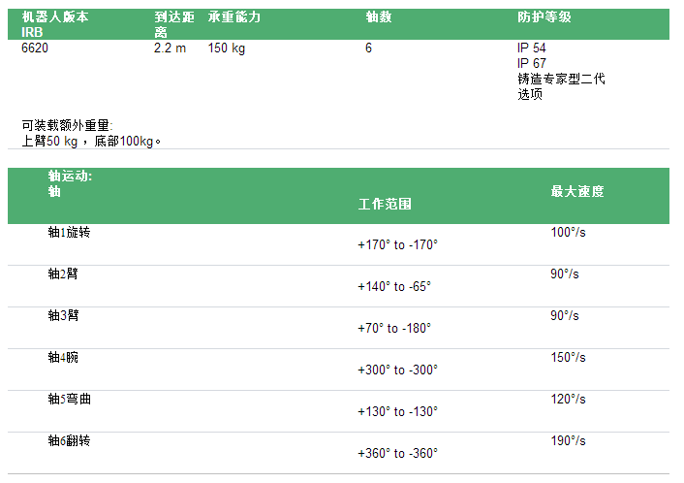Click the 承重能力 column header

235,17
